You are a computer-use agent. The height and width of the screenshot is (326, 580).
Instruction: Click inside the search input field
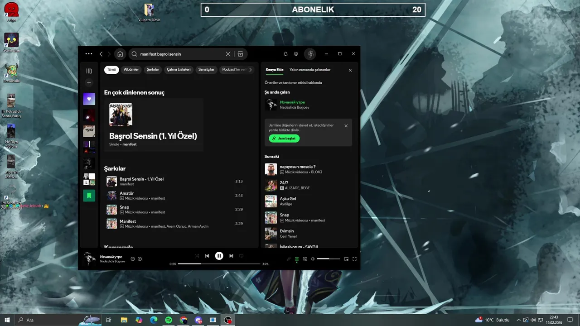click(181, 54)
